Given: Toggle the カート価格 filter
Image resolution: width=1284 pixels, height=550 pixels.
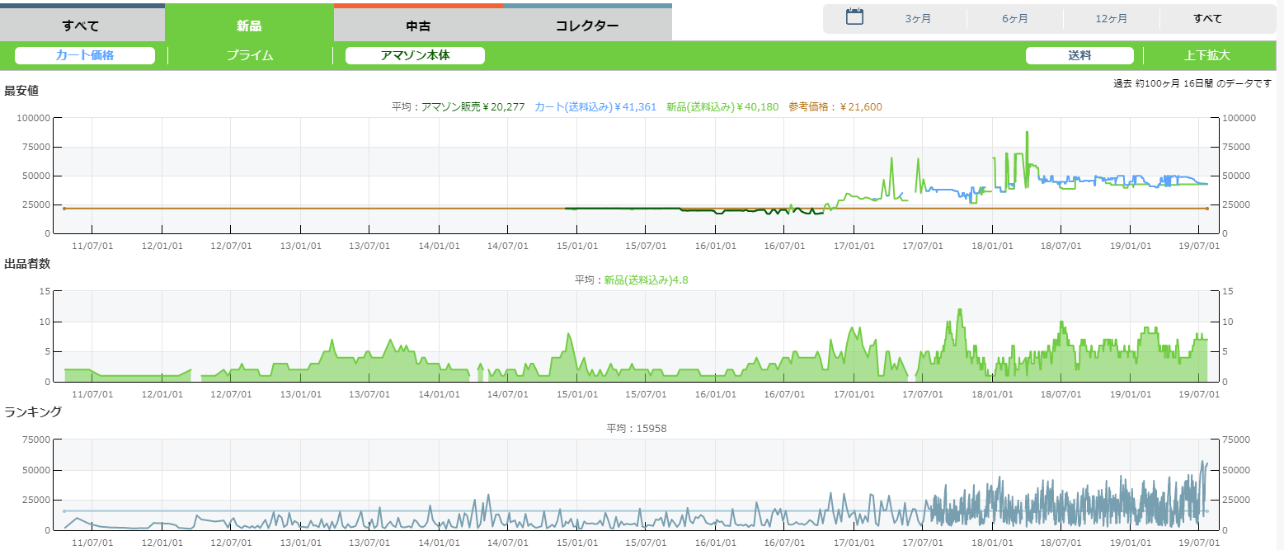Looking at the screenshot, I should (85, 55).
